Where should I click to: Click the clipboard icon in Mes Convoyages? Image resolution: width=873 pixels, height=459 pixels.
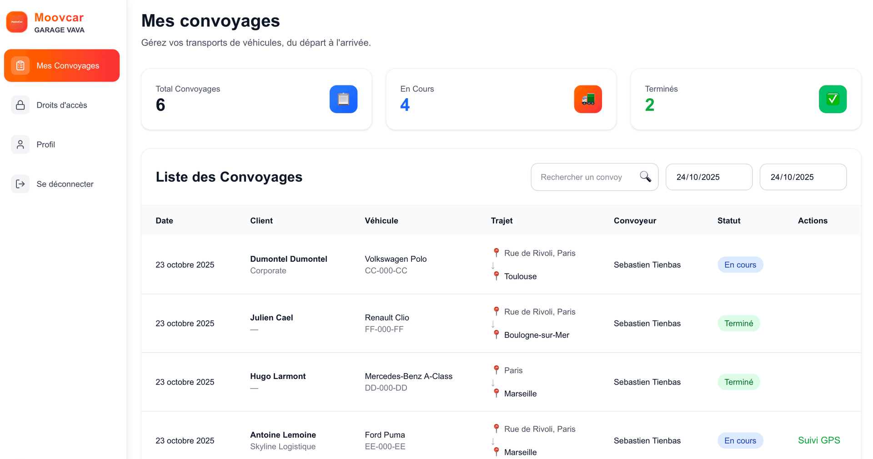(x=20, y=65)
